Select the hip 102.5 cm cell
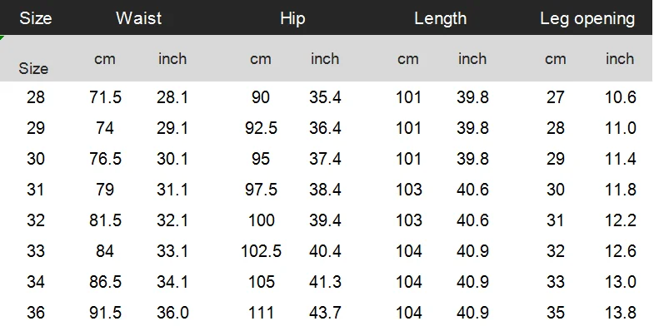The image size is (654, 331). [261, 251]
